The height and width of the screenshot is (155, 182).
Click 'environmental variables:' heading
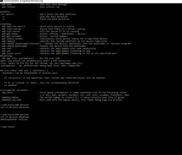click(14, 90)
